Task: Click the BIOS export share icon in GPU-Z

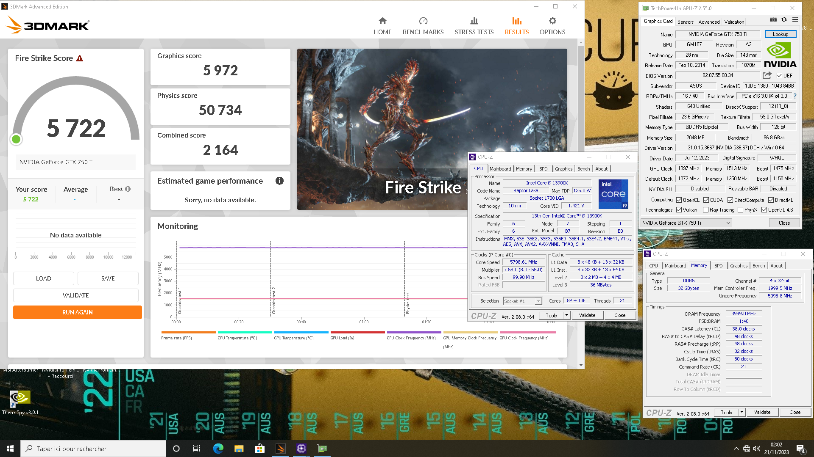Action: pyautogui.click(x=767, y=75)
